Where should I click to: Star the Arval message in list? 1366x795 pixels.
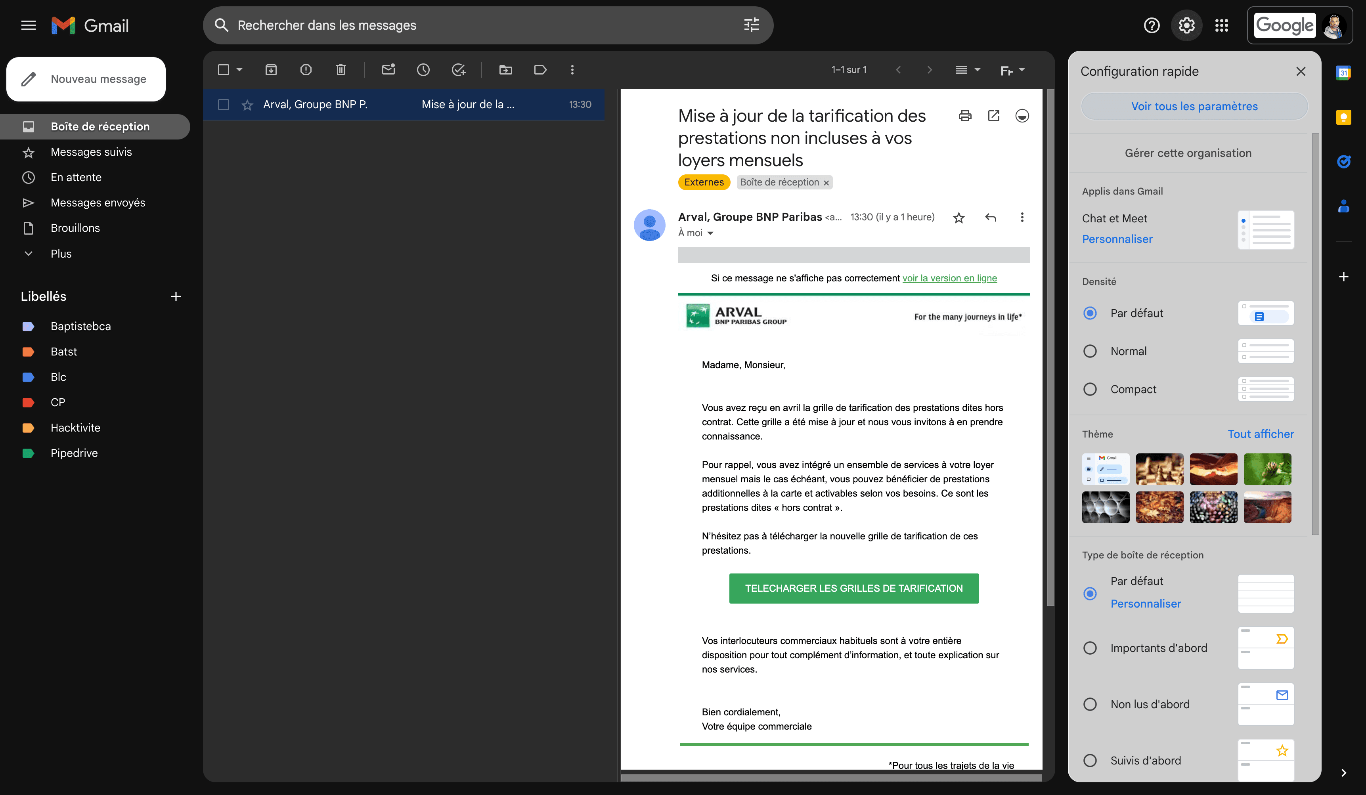coord(247,105)
